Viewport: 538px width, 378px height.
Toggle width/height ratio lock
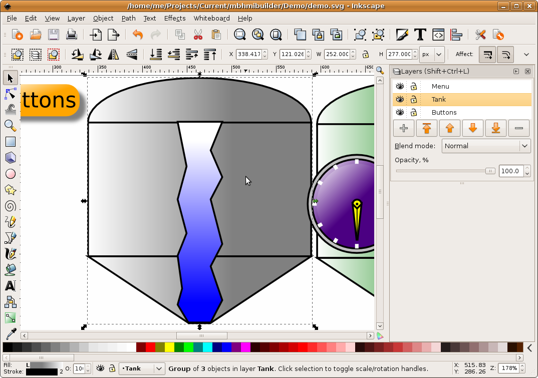pyautogui.click(x=366, y=54)
